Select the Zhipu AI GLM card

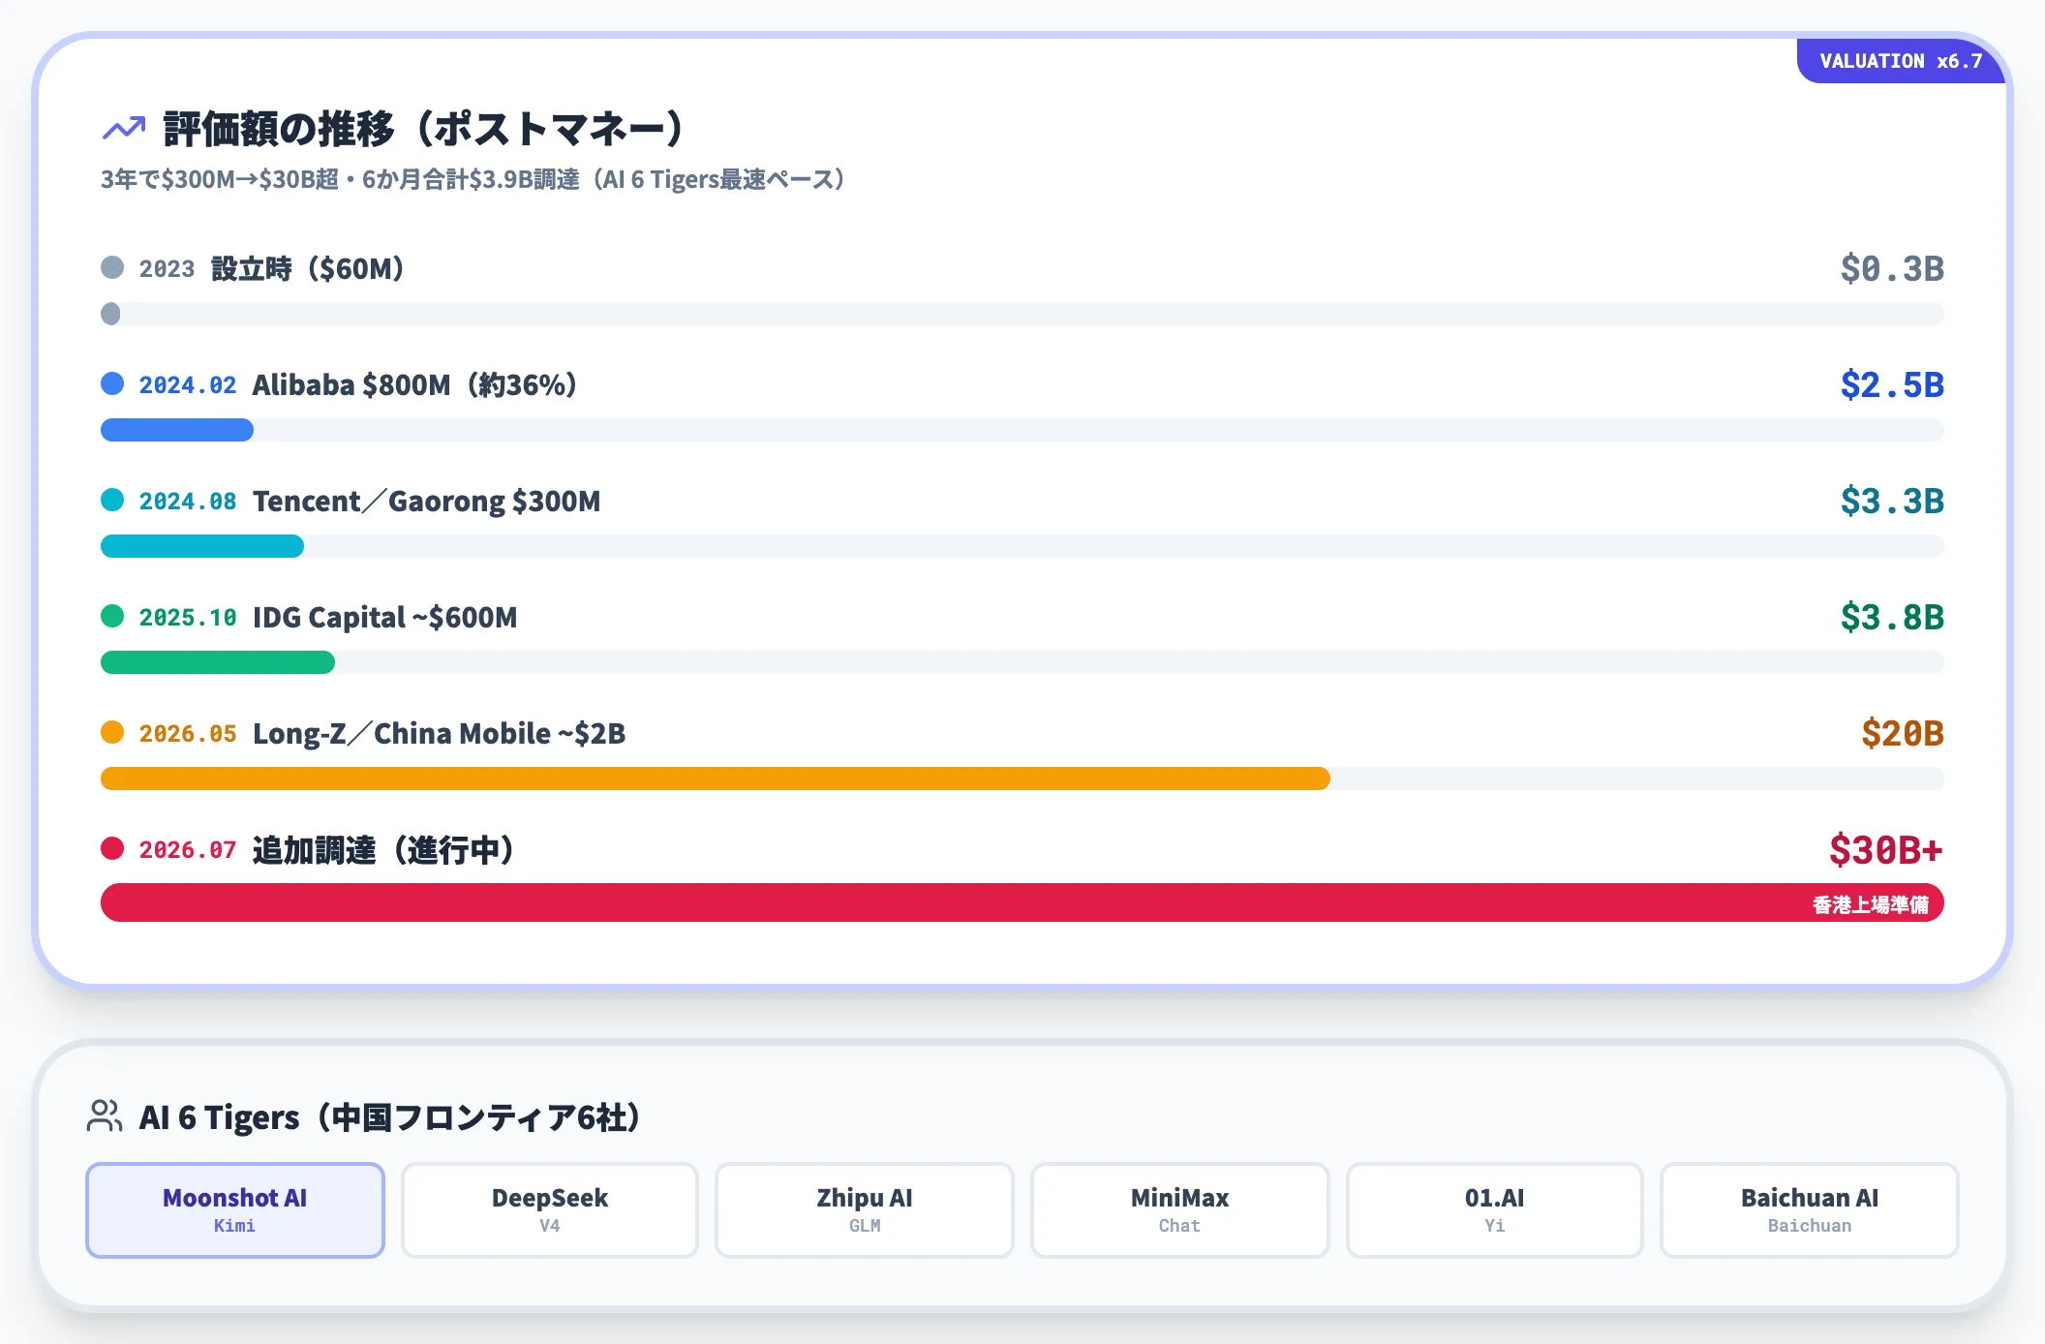(865, 1210)
